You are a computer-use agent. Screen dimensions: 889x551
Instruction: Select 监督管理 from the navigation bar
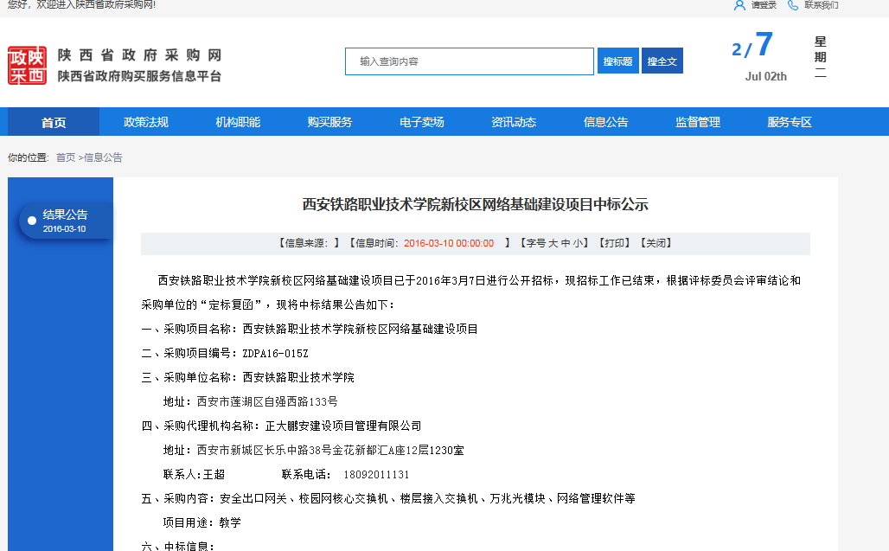698,122
